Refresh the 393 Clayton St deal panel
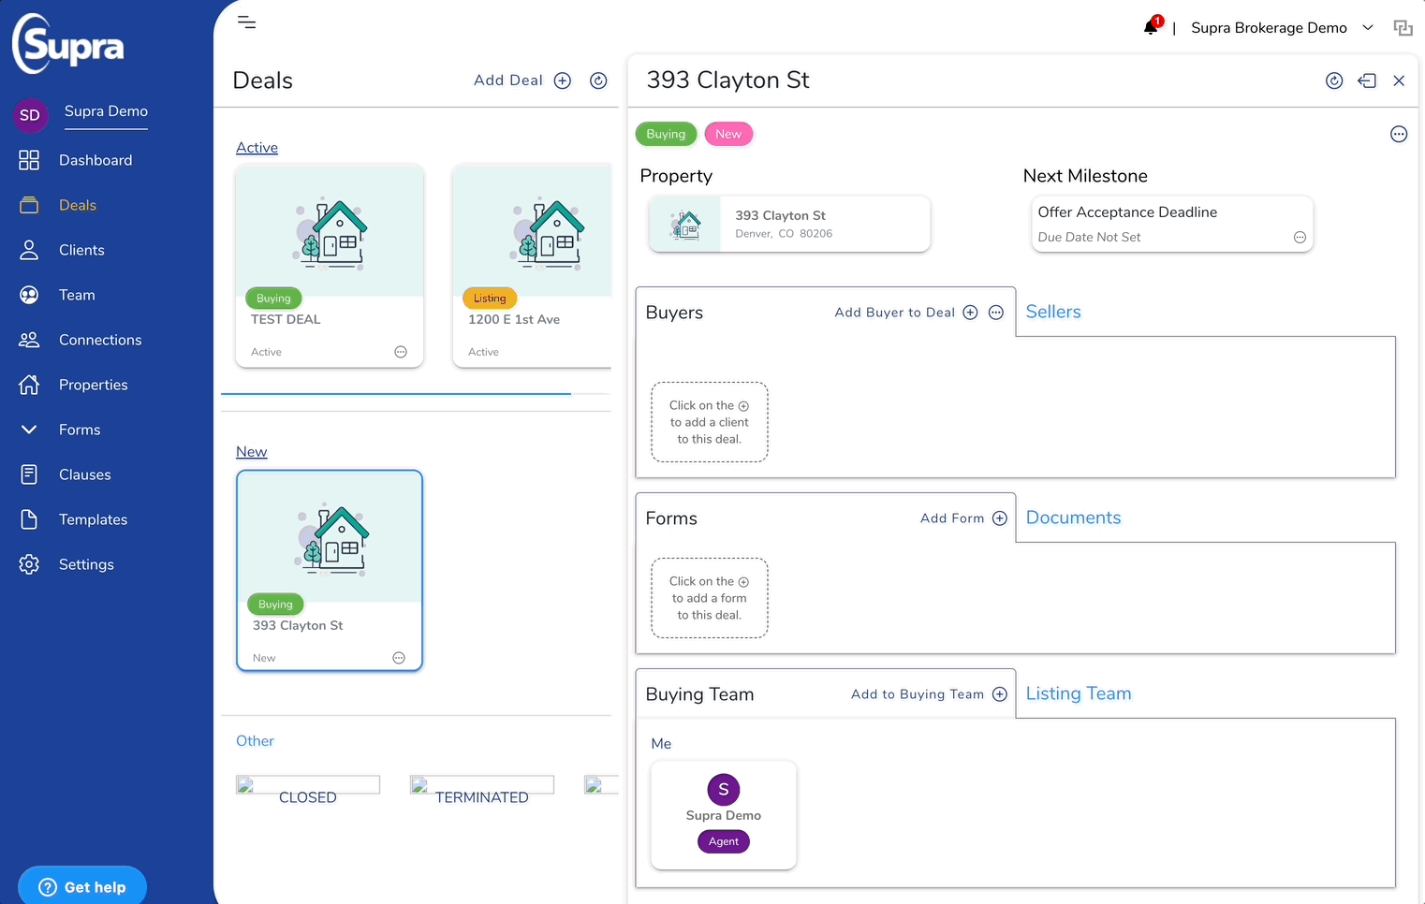The width and height of the screenshot is (1425, 904). click(x=1334, y=80)
